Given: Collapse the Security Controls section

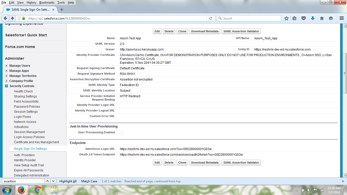Looking at the screenshot, I should pos(7,86).
